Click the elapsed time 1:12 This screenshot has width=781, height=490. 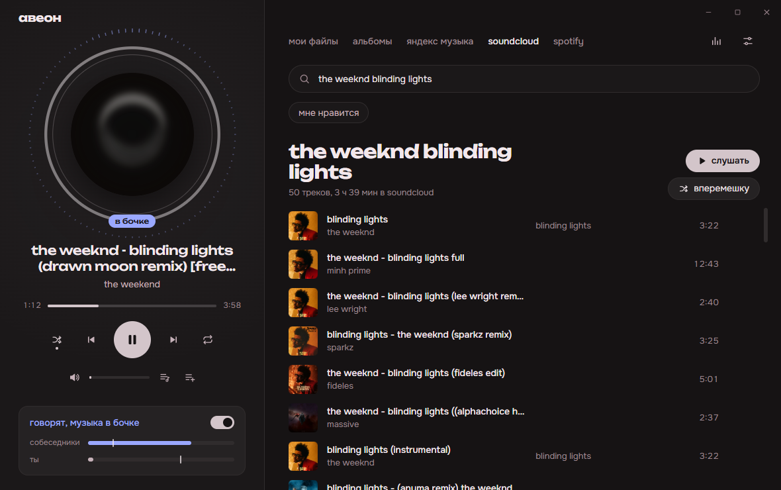[32, 305]
